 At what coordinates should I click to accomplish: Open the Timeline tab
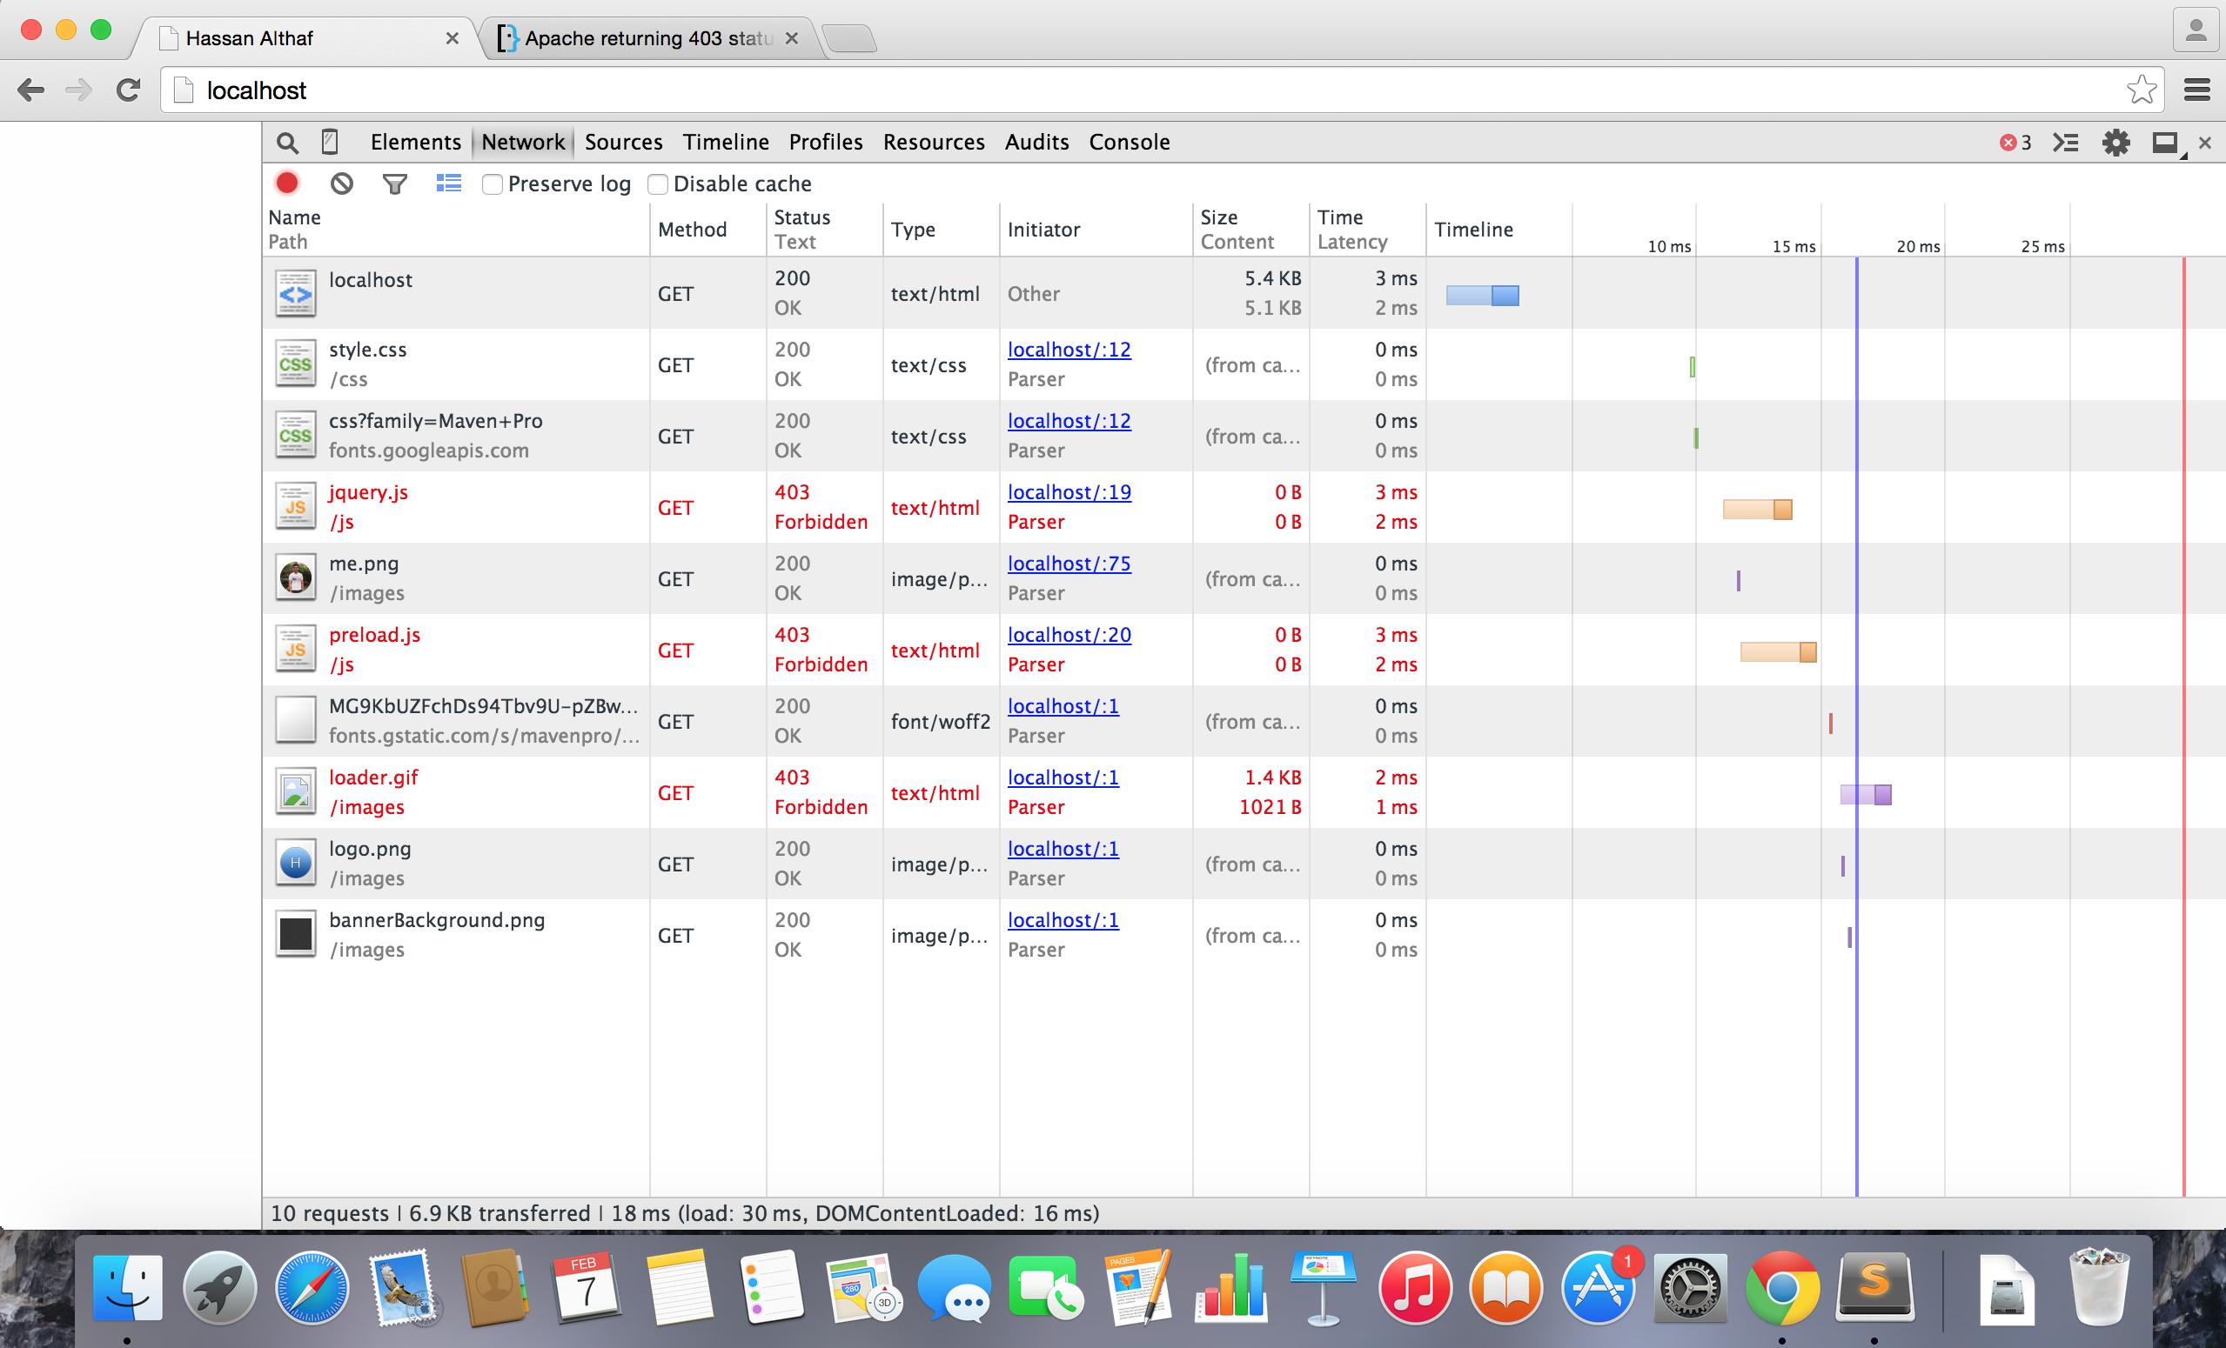(726, 142)
